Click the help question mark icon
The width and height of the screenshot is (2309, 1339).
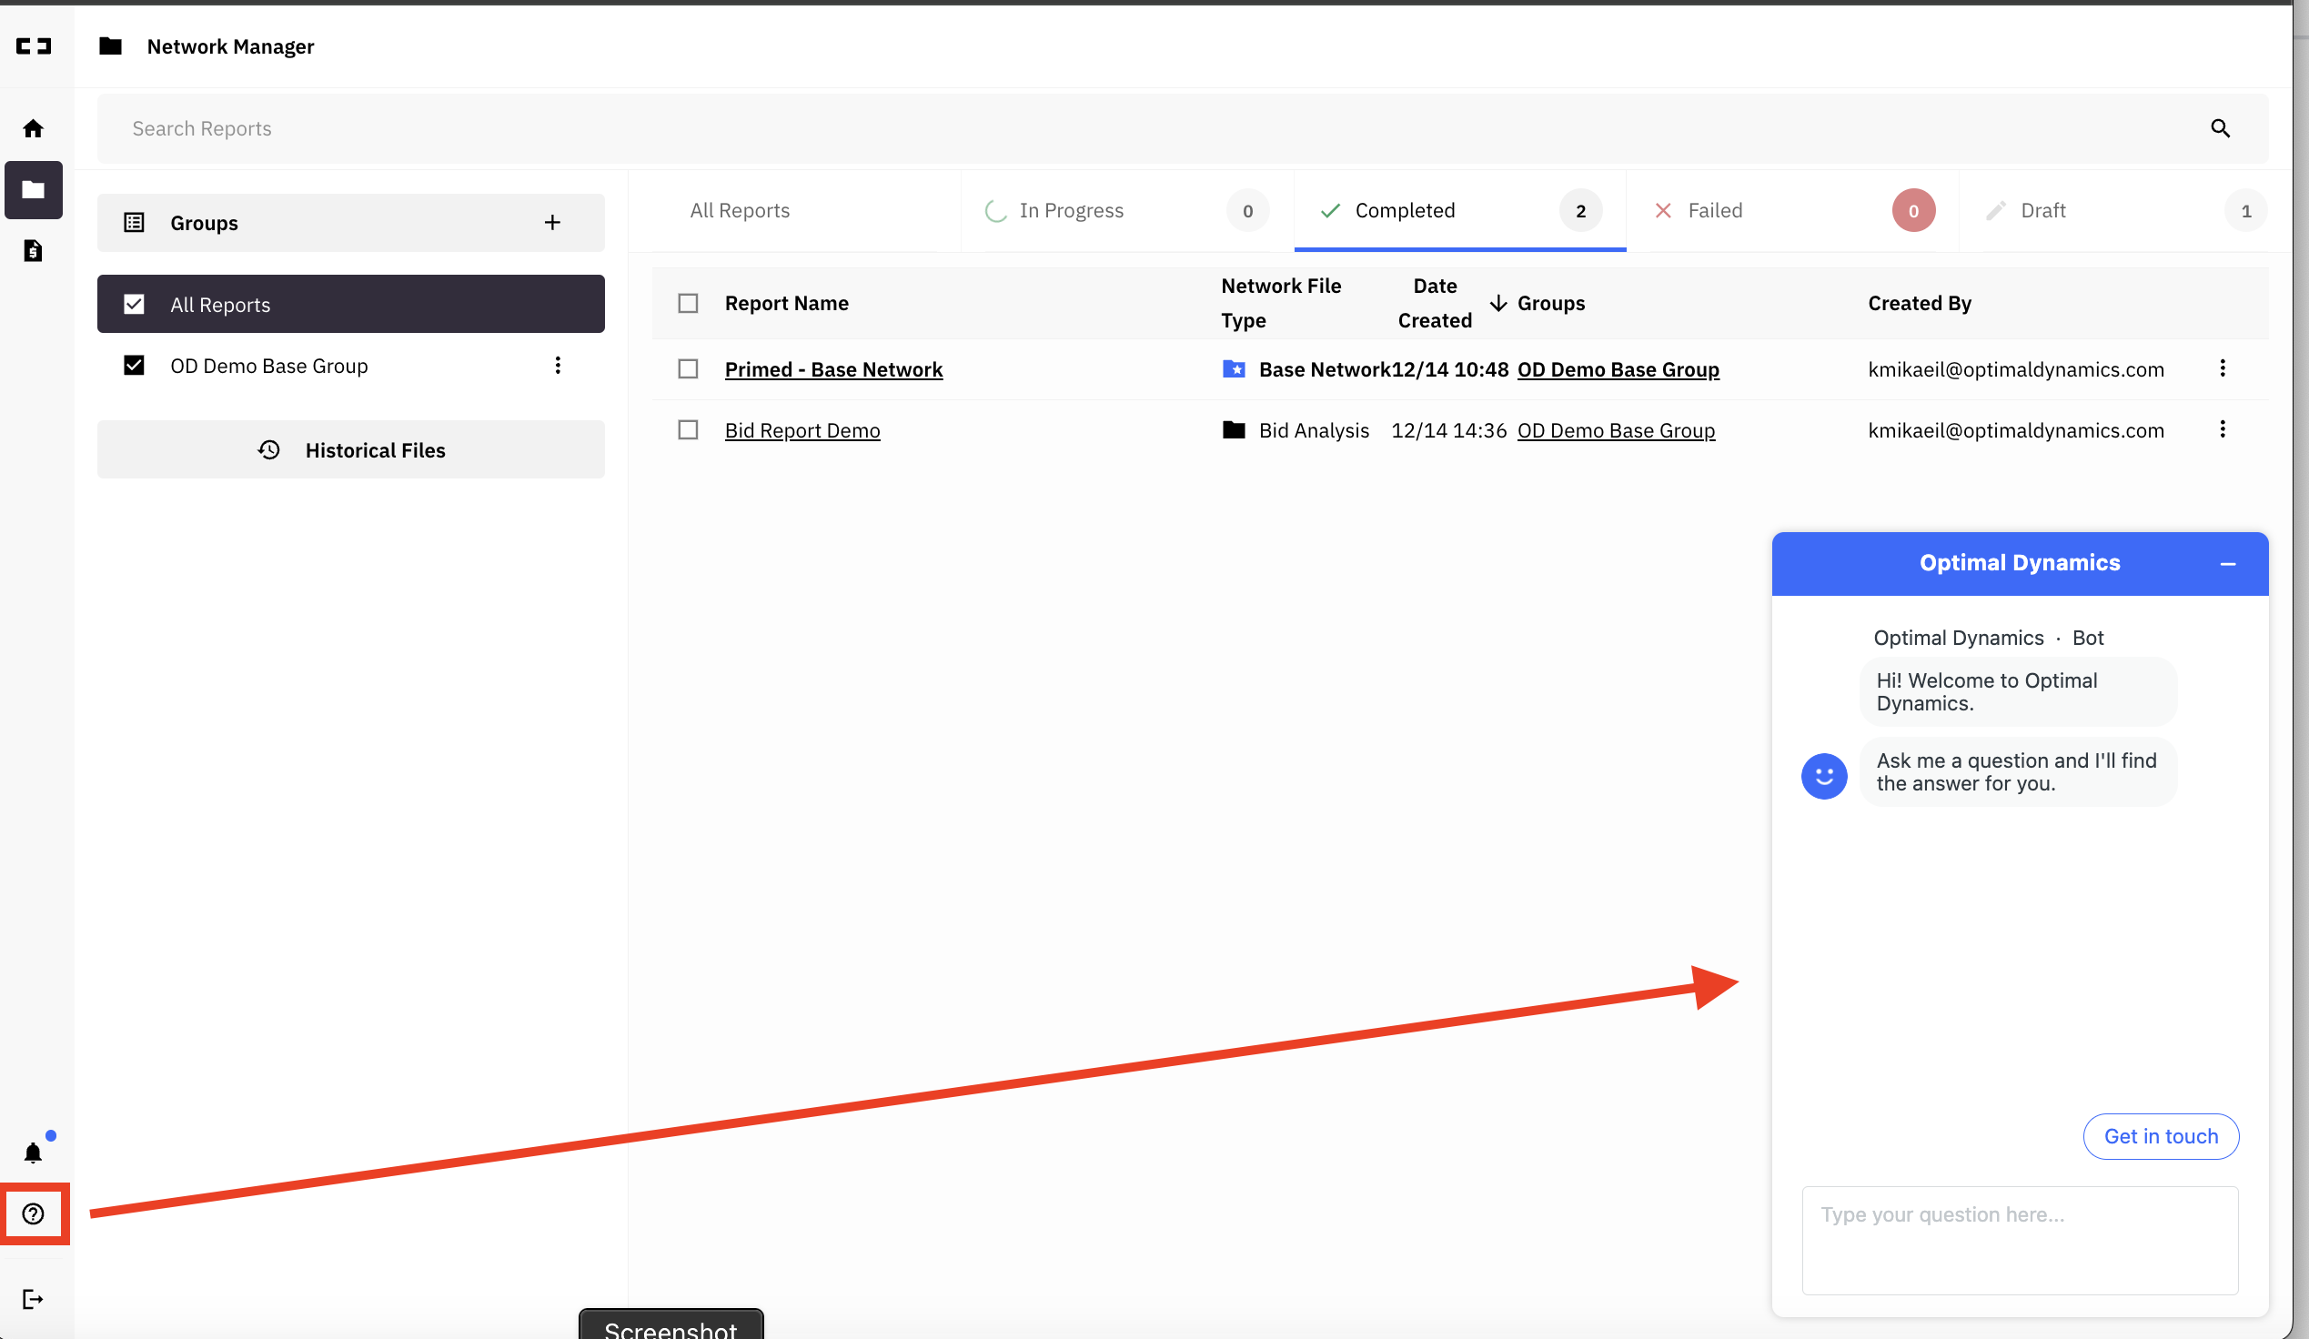pos(33,1213)
